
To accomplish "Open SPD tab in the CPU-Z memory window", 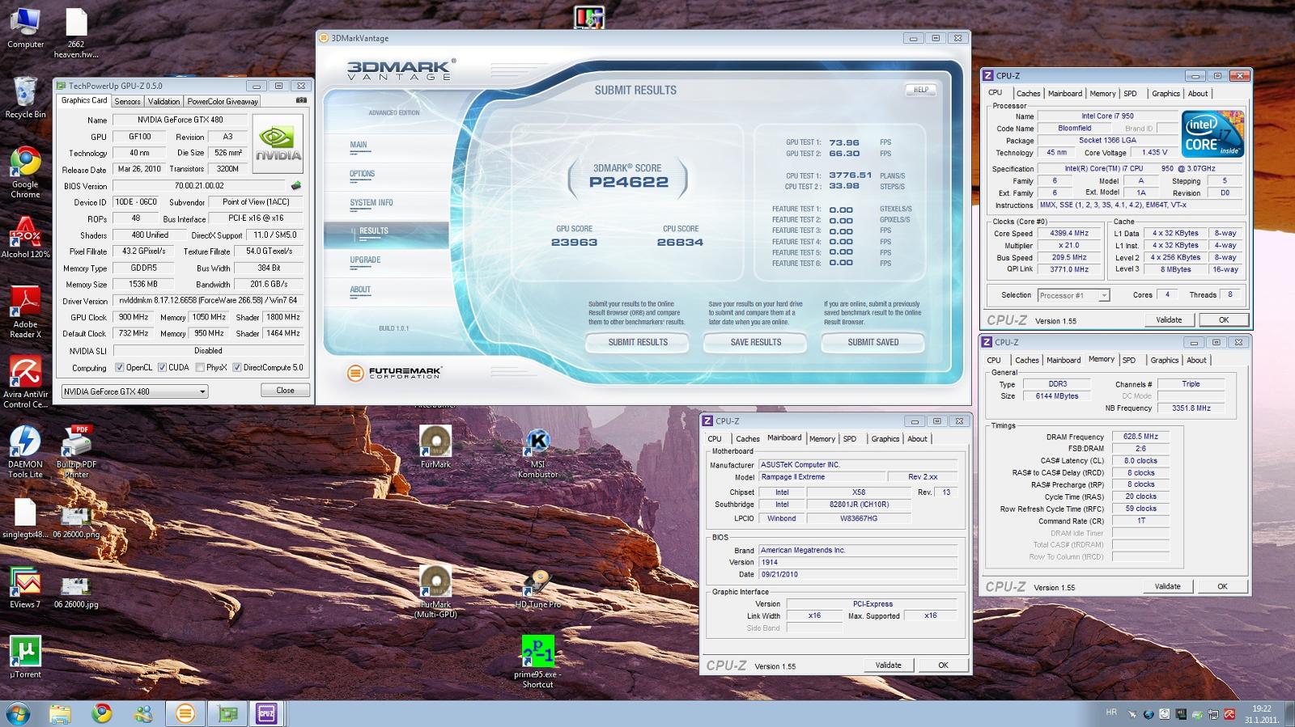I will pos(1129,361).
